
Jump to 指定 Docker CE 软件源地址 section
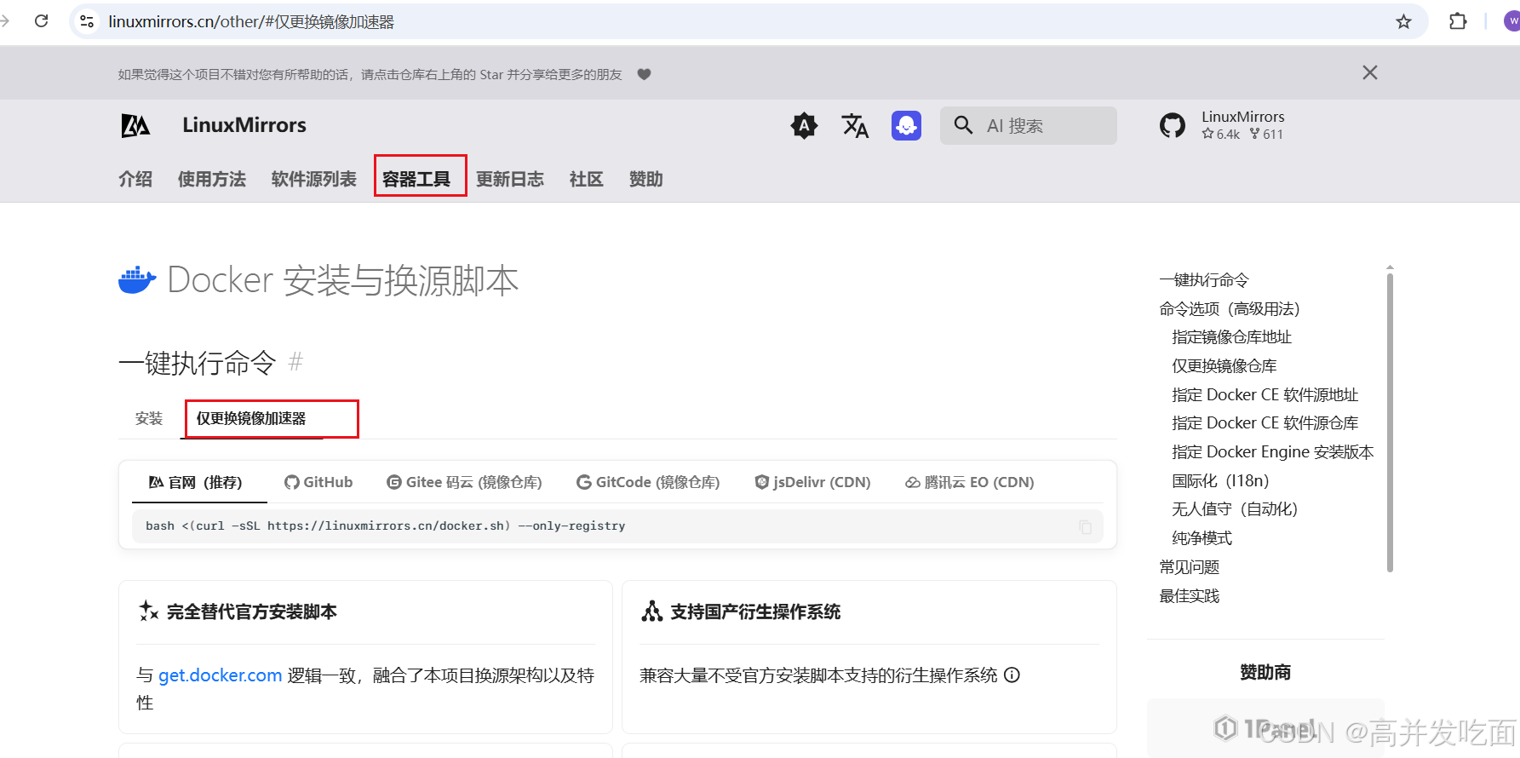coord(1265,395)
